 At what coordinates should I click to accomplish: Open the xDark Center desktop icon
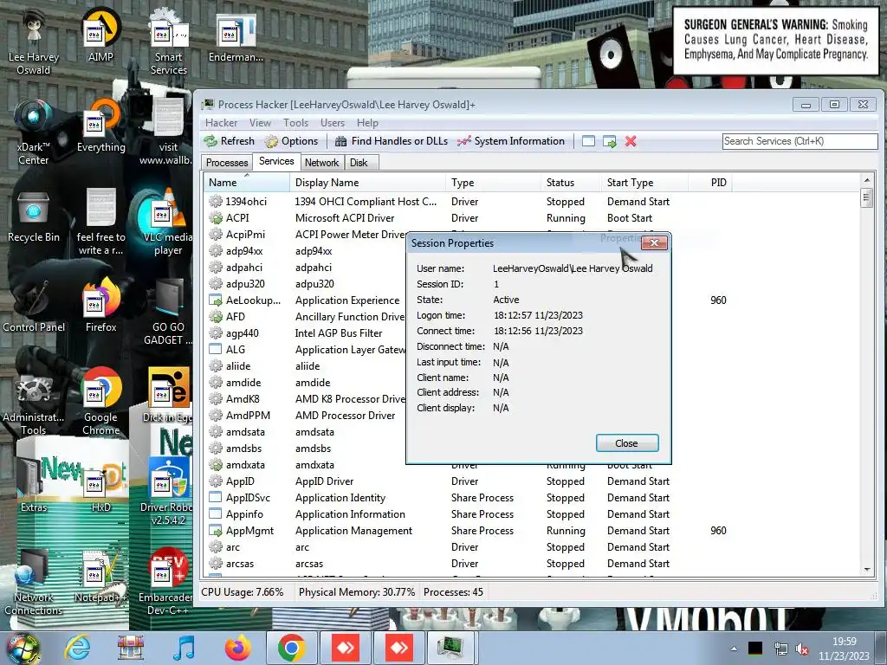34,132
